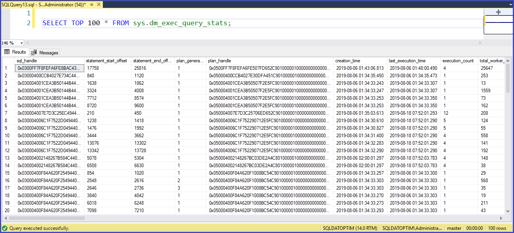
Task: Click the green query success checkmark
Action: pyautogui.click(x=4, y=228)
